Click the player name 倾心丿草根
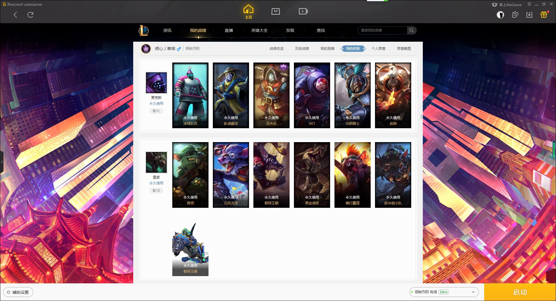The height and width of the screenshot is (301, 556). click(x=165, y=49)
